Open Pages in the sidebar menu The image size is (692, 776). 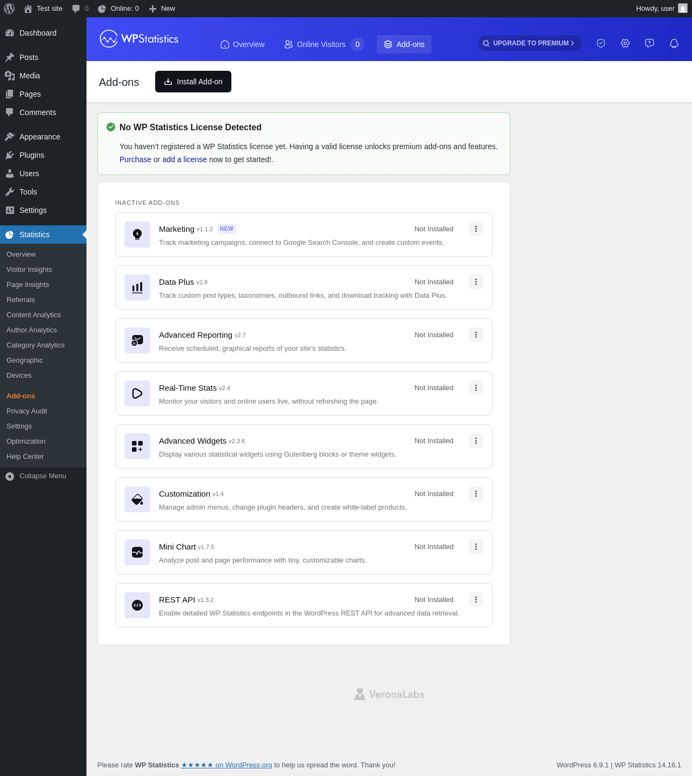tap(43, 94)
